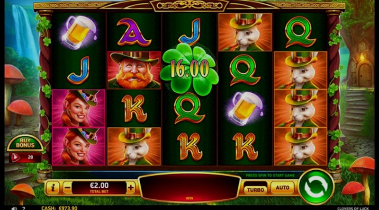379x210 pixels.
Task: Click the red Win display panel
Action: click(189, 187)
